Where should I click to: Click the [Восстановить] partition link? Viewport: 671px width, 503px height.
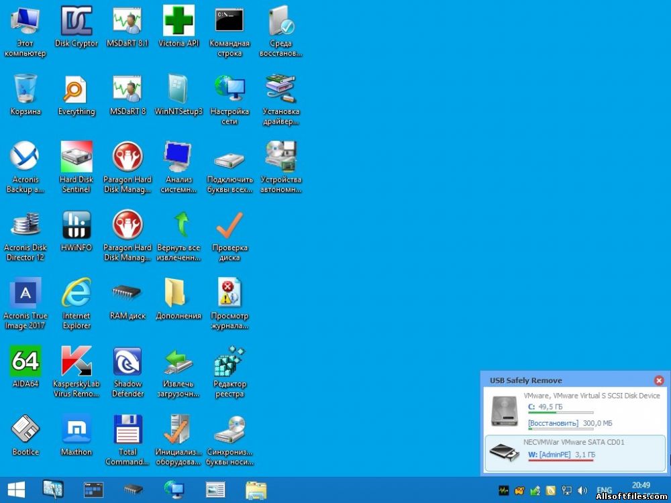pyautogui.click(x=553, y=423)
